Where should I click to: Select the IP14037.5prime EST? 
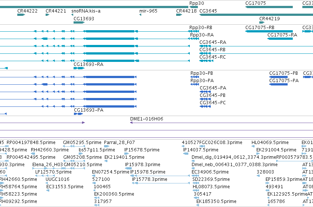186,154
